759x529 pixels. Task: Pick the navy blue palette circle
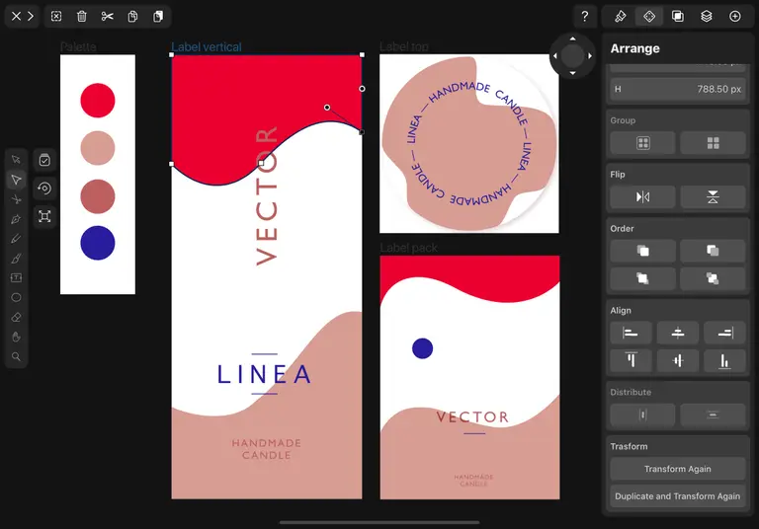98,243
